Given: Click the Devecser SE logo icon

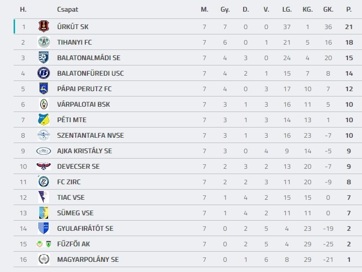Looking at the screenshot, I should click(x=44, y=166).
